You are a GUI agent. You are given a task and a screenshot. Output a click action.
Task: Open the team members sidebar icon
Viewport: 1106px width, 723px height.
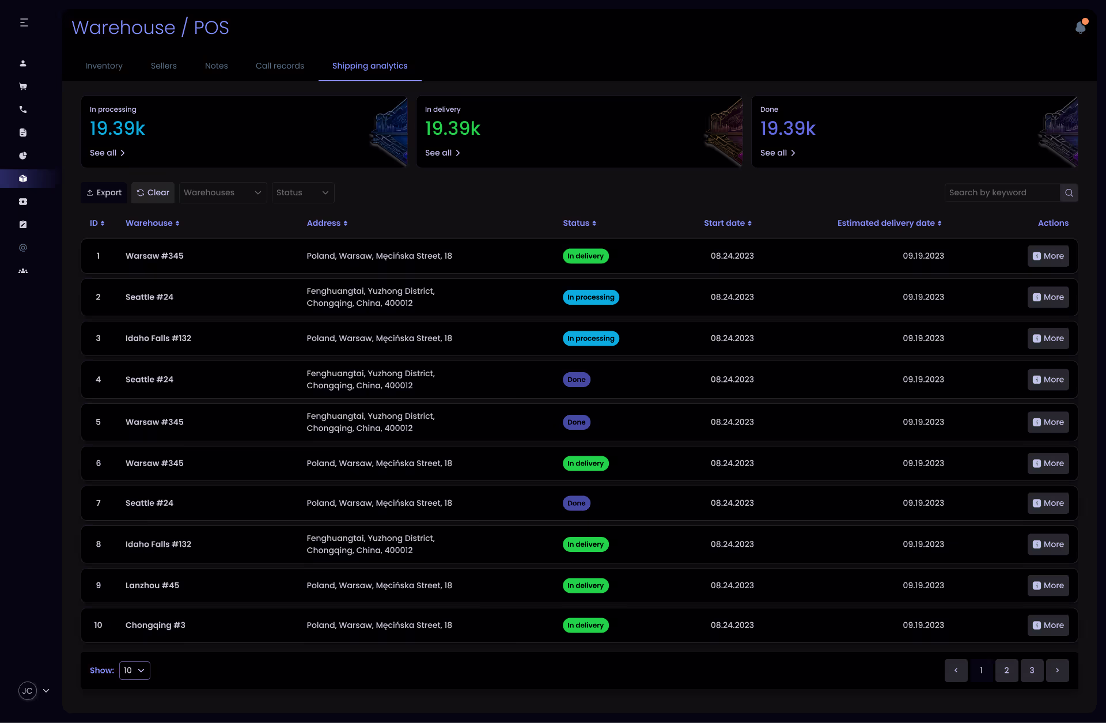coord(23,271)
